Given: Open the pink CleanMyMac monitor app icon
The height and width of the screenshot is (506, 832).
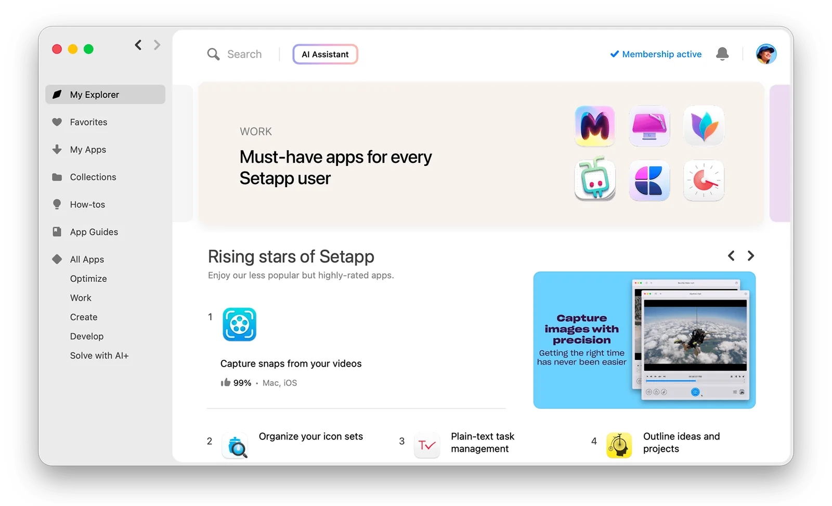Looking at the screenshot, I should click(649, 126).
